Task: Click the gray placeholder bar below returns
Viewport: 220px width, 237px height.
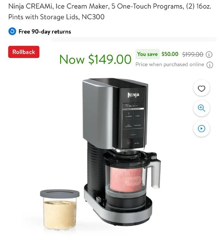Action: (134, 39)
